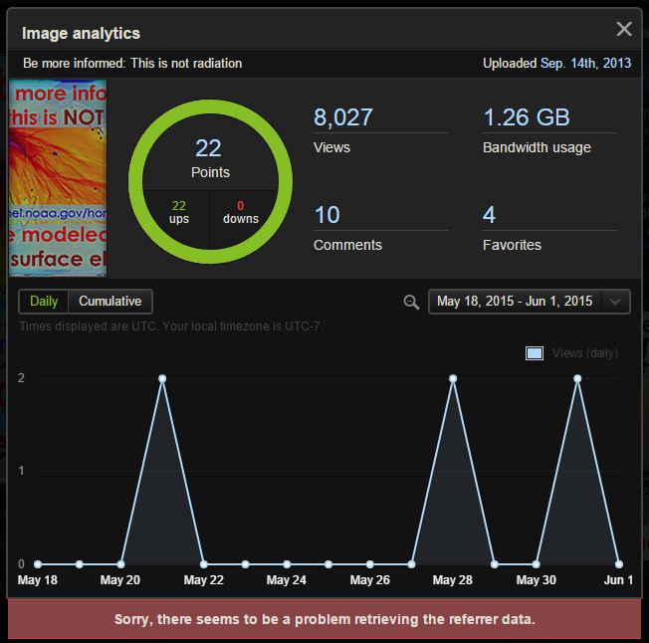Click the 0 downs counter
Screen dimensions: 649x643
[241, 213]
